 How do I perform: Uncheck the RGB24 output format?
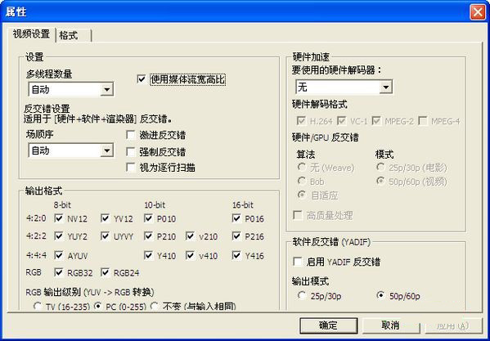[105, 272]
